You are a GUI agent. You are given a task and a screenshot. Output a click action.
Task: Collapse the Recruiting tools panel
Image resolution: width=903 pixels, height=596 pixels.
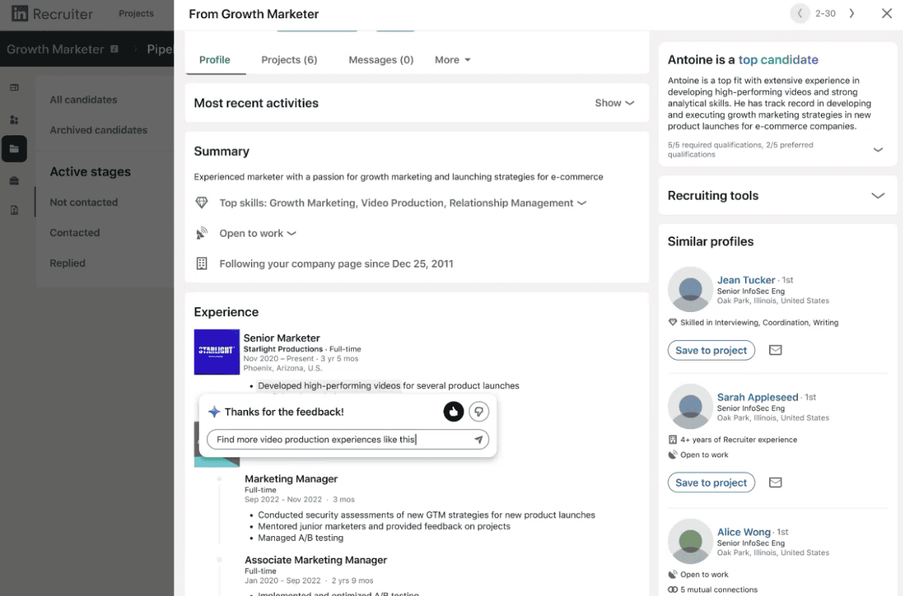point(878,196)
